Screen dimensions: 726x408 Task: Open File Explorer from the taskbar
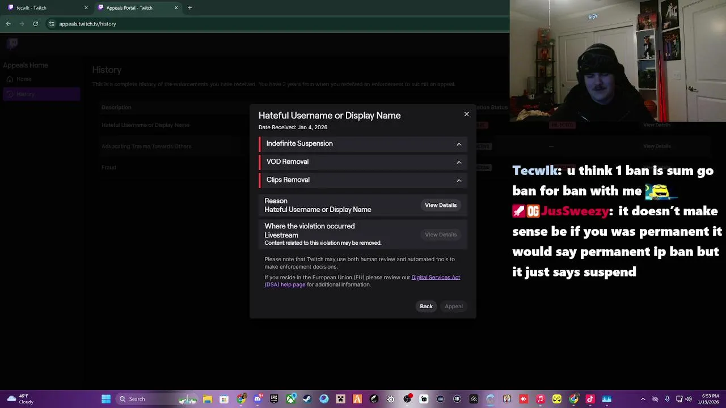point(208,399)
